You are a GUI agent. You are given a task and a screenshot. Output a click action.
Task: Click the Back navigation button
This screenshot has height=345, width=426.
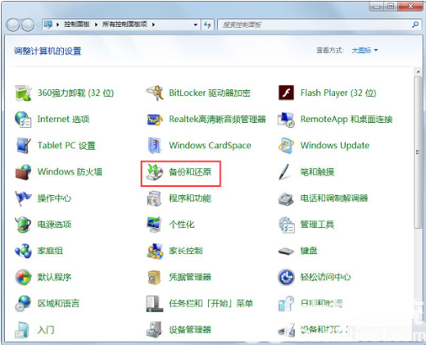[13, 25]
